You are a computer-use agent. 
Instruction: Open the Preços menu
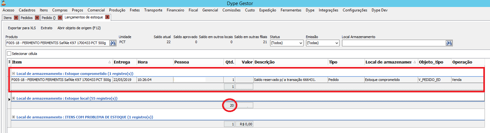click(x=77, y=10)
